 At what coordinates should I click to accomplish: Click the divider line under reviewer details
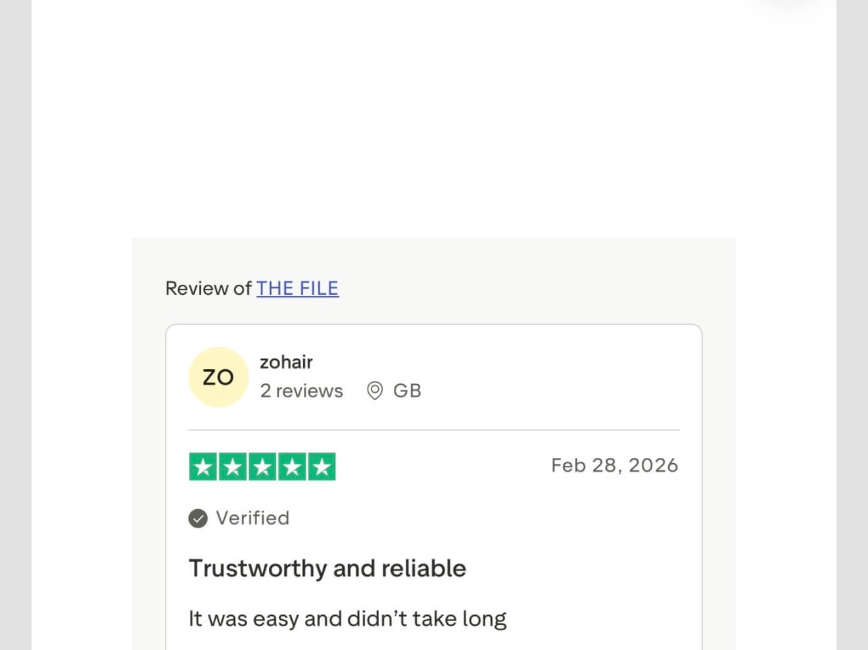pos(434,430)
